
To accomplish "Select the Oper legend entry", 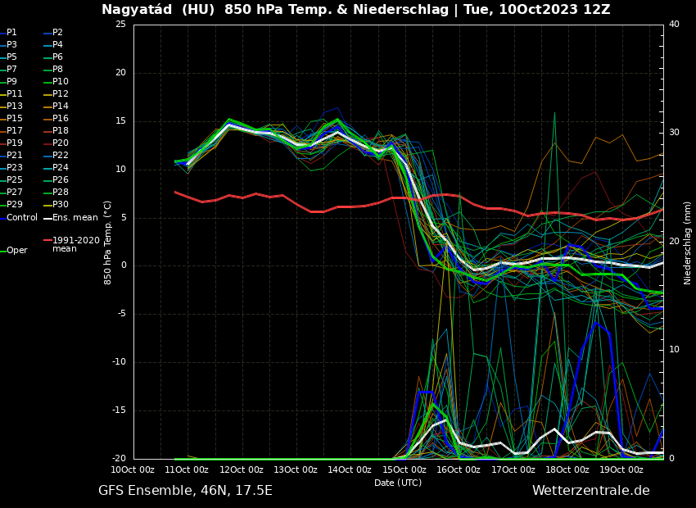I will [16, 251].
